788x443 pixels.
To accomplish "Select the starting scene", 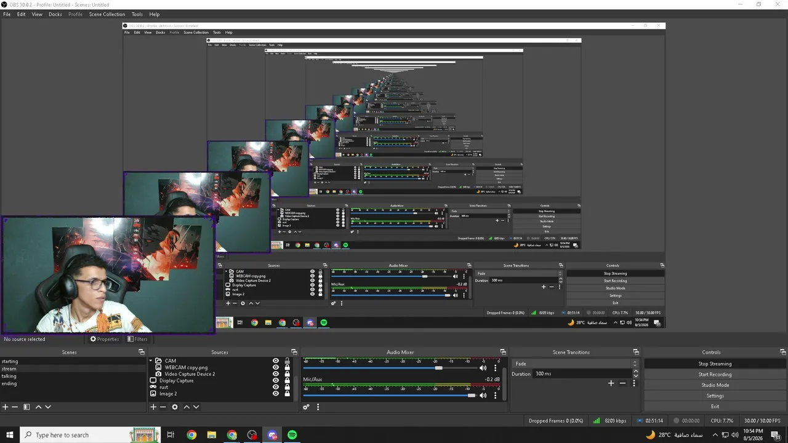I will (x=10, y=361).
